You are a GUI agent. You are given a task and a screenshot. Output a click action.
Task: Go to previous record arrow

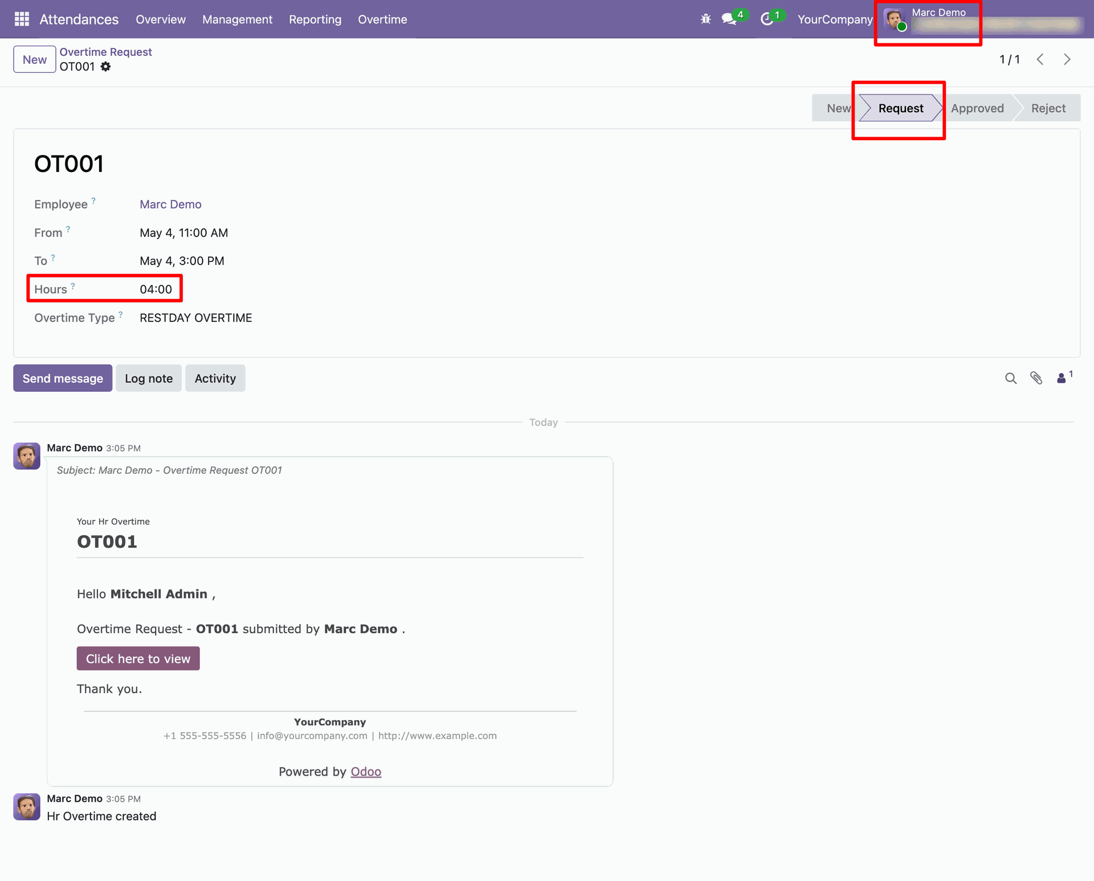point(1040,59)
